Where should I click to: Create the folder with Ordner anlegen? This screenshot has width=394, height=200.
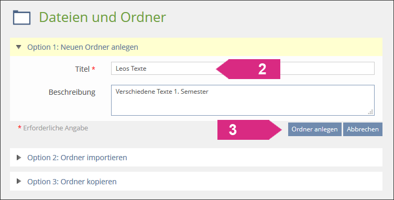coord(314,129)
